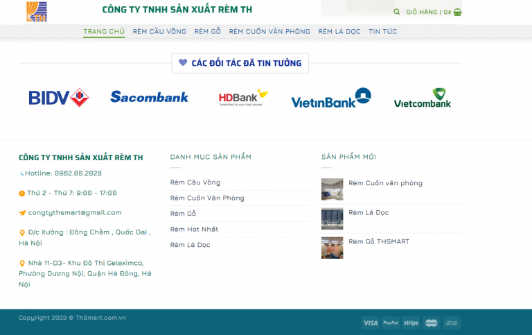Open Rèm Gỗ THSMART product link
The image size is (532, 335).
[379, 241]
